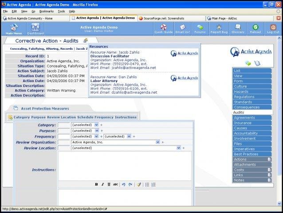Select Best Practices in the right sidebar
Screen dimensions: 283x213
252,154
